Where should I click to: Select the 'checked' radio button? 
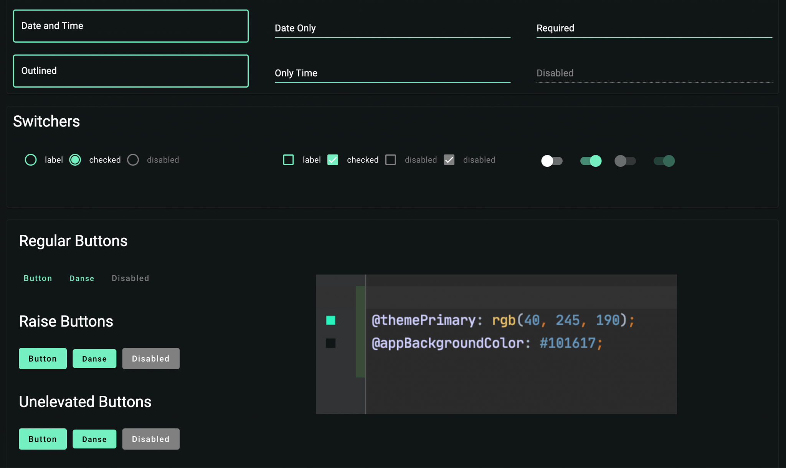point(75,160)
